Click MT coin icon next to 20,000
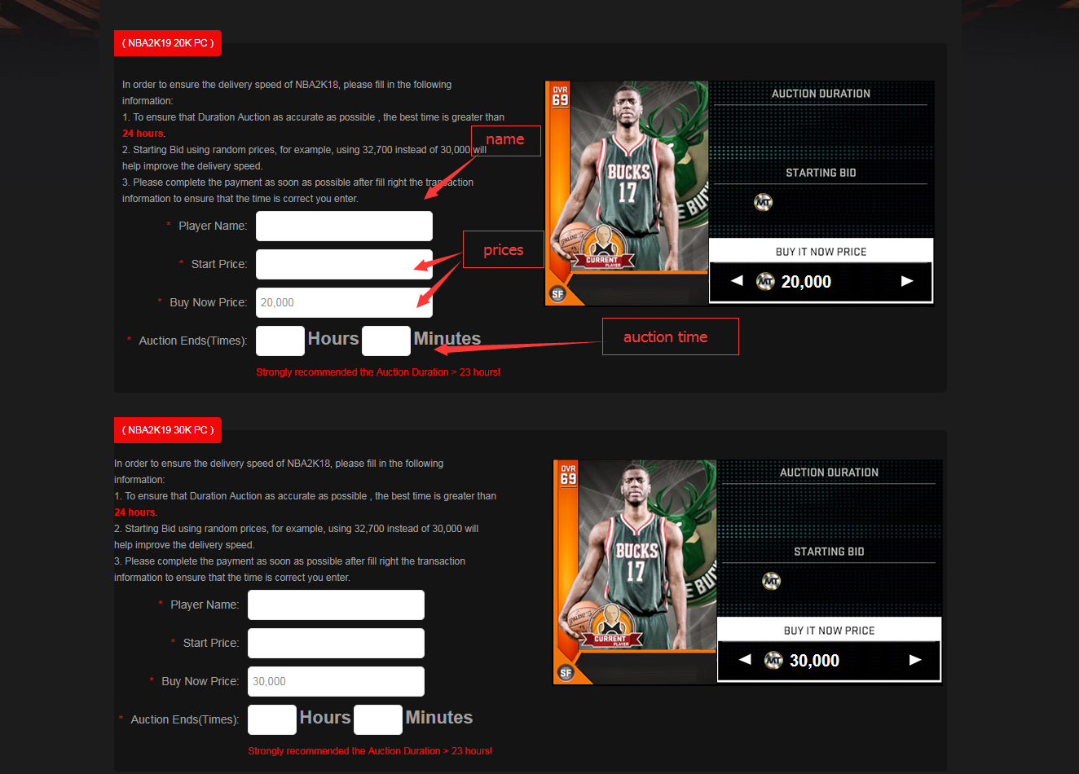The width and height of the screenshot is (1079, 774). 765,281
